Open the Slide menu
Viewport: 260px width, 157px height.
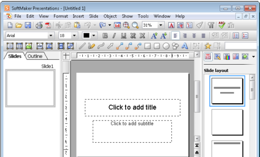click(x=94, y=16)
